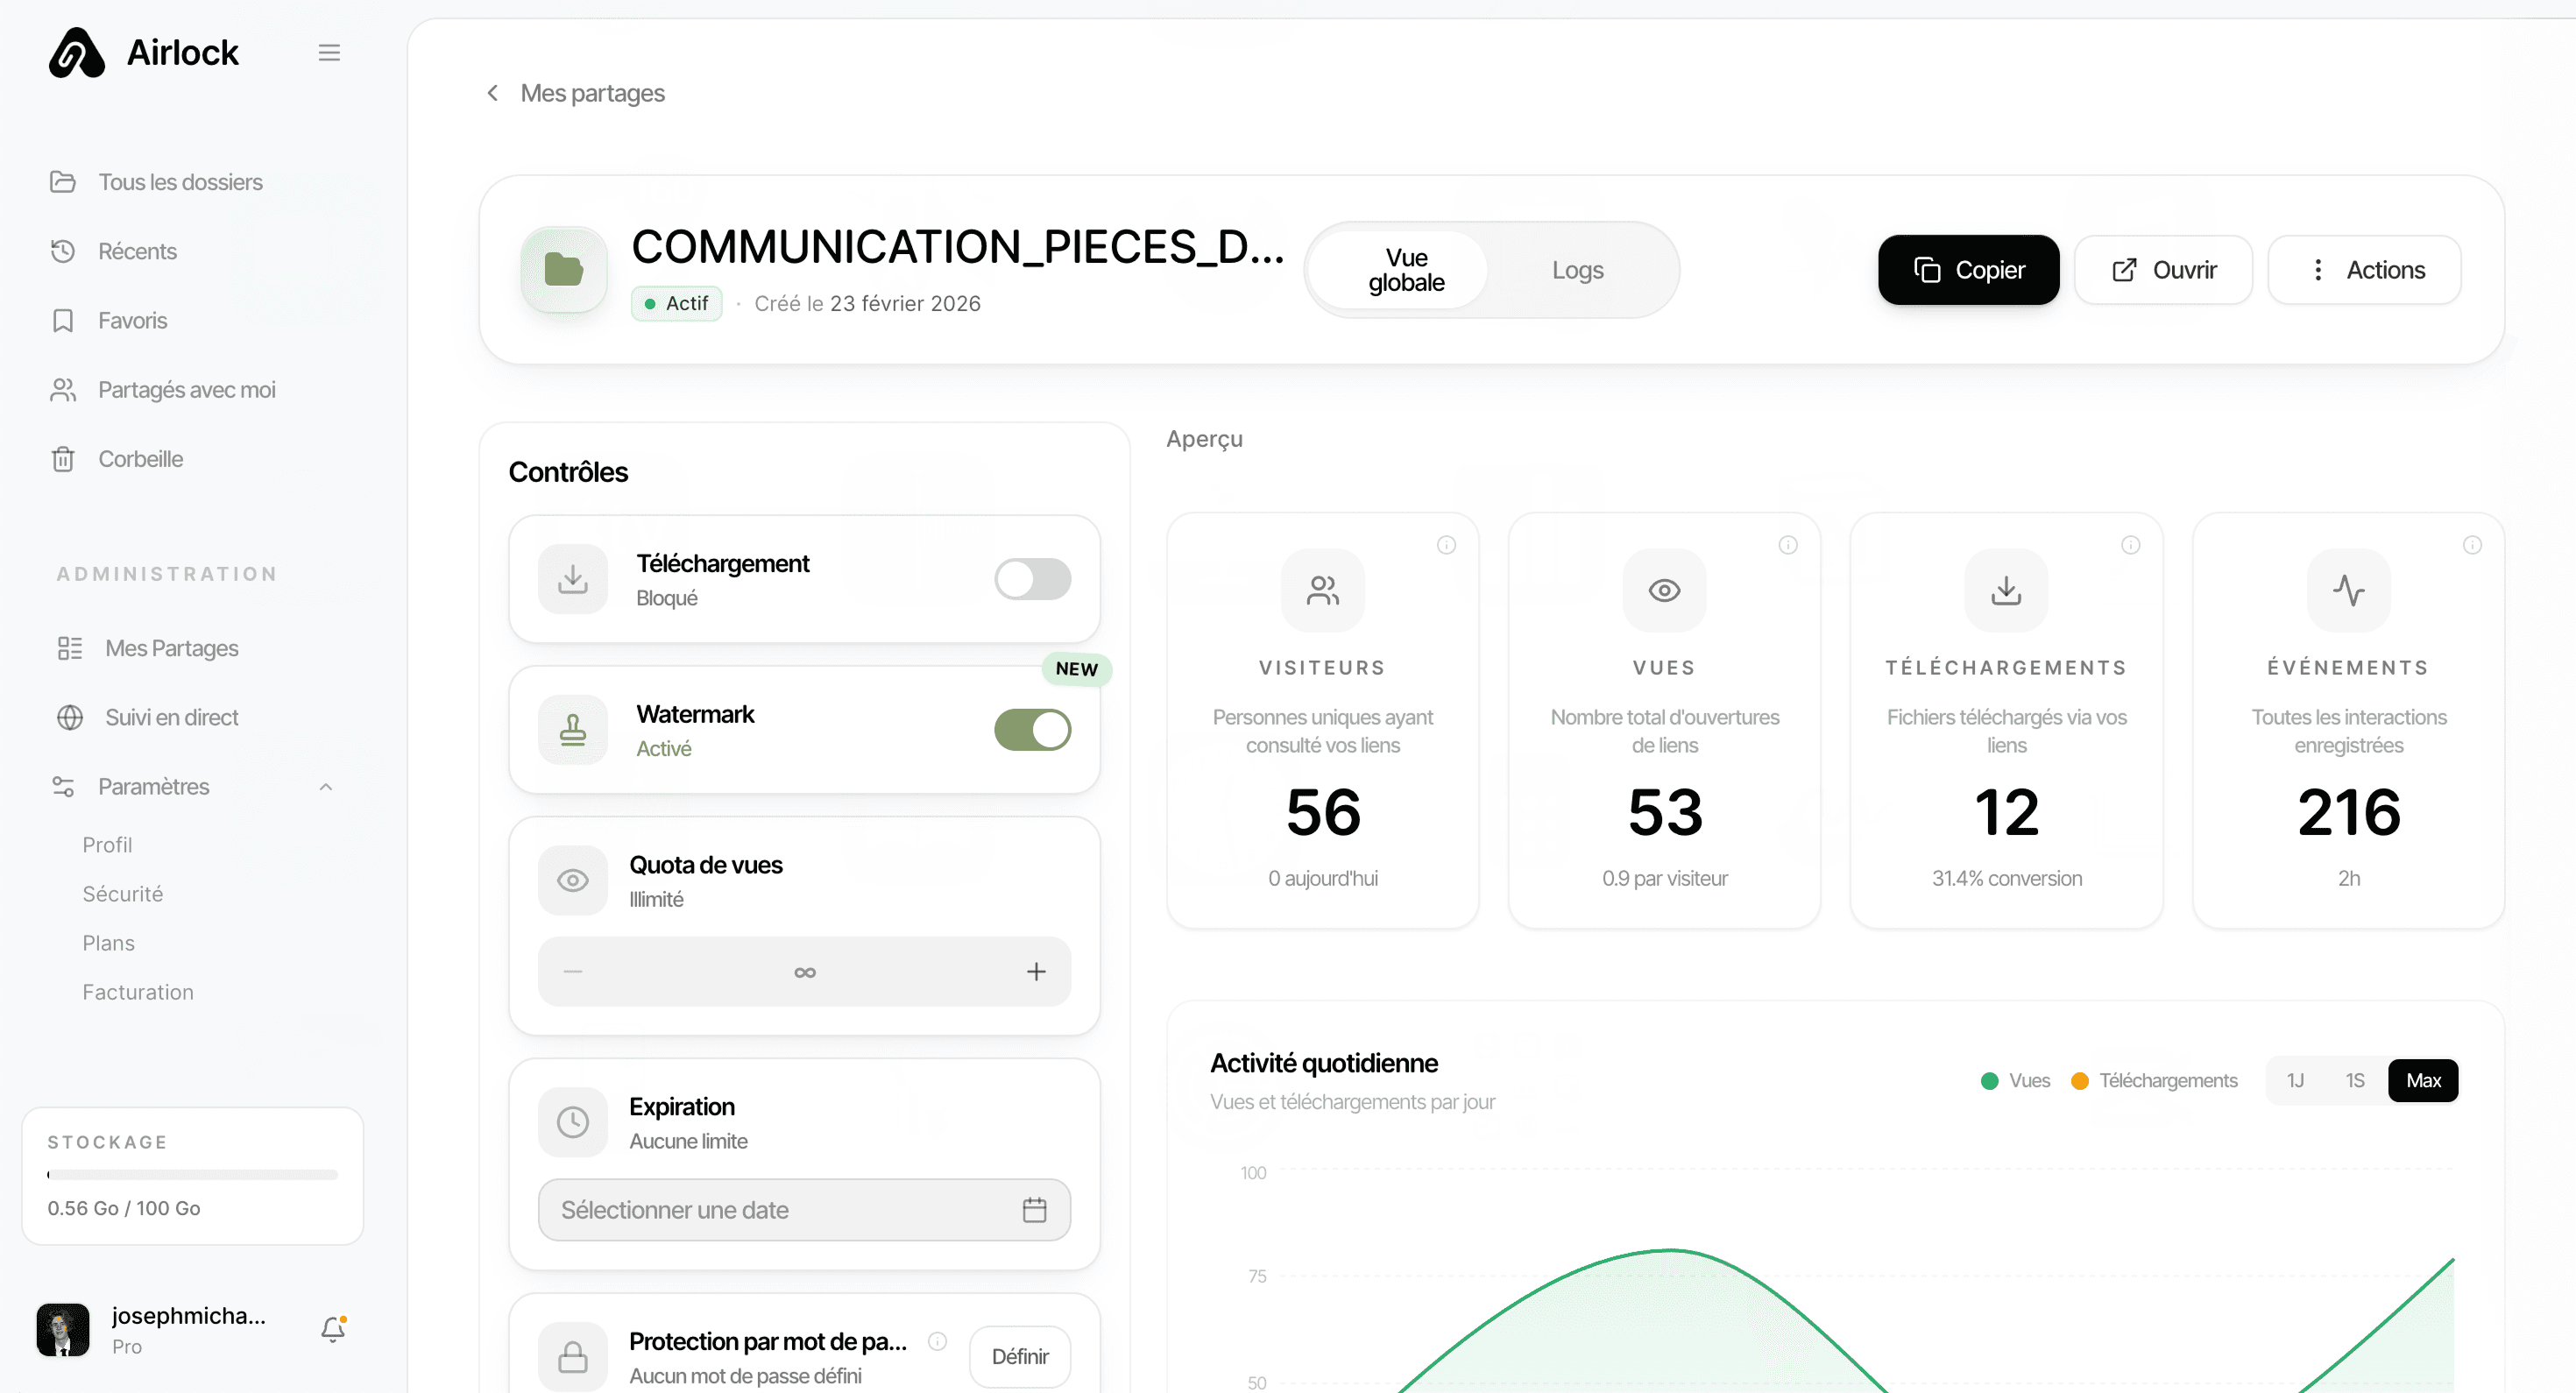
Task: Enable the Téléchargement toggle
Action: (1033, 579)
